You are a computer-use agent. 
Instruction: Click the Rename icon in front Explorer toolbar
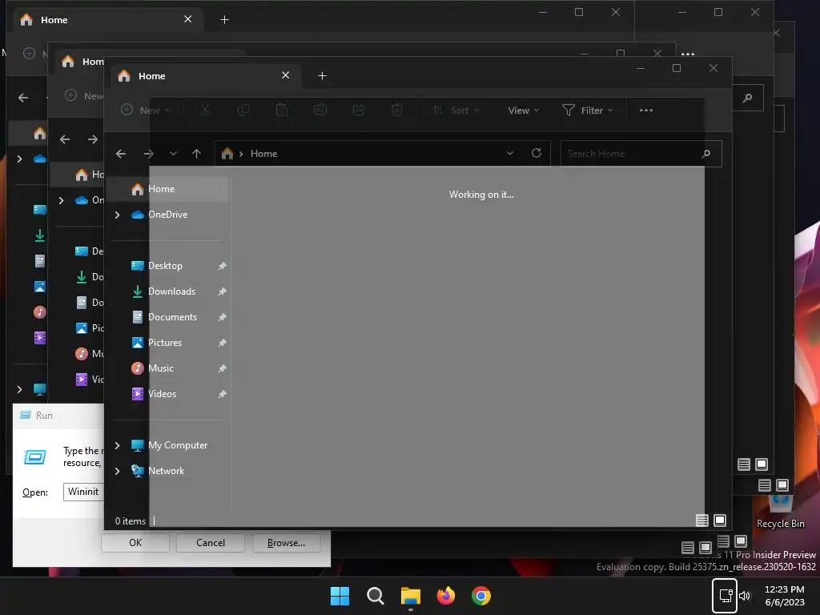pos(320,110)
